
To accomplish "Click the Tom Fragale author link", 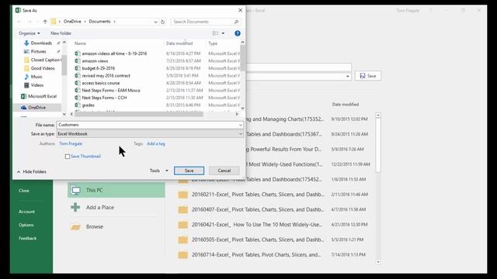I will (x=71, y=143).
